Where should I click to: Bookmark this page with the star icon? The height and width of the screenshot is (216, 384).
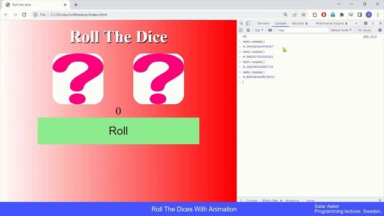click(304, 14)
